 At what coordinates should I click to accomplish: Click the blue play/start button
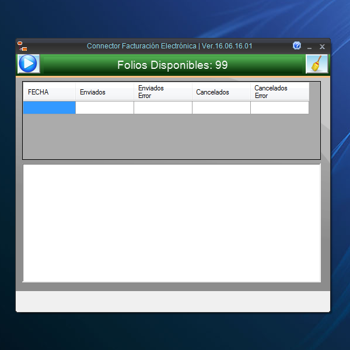click(x=28, y=64)
